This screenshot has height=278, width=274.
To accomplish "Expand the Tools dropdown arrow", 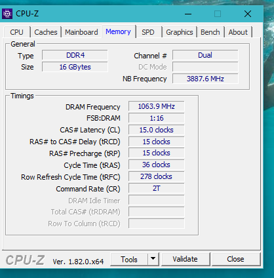I will (x=153, y=260).
